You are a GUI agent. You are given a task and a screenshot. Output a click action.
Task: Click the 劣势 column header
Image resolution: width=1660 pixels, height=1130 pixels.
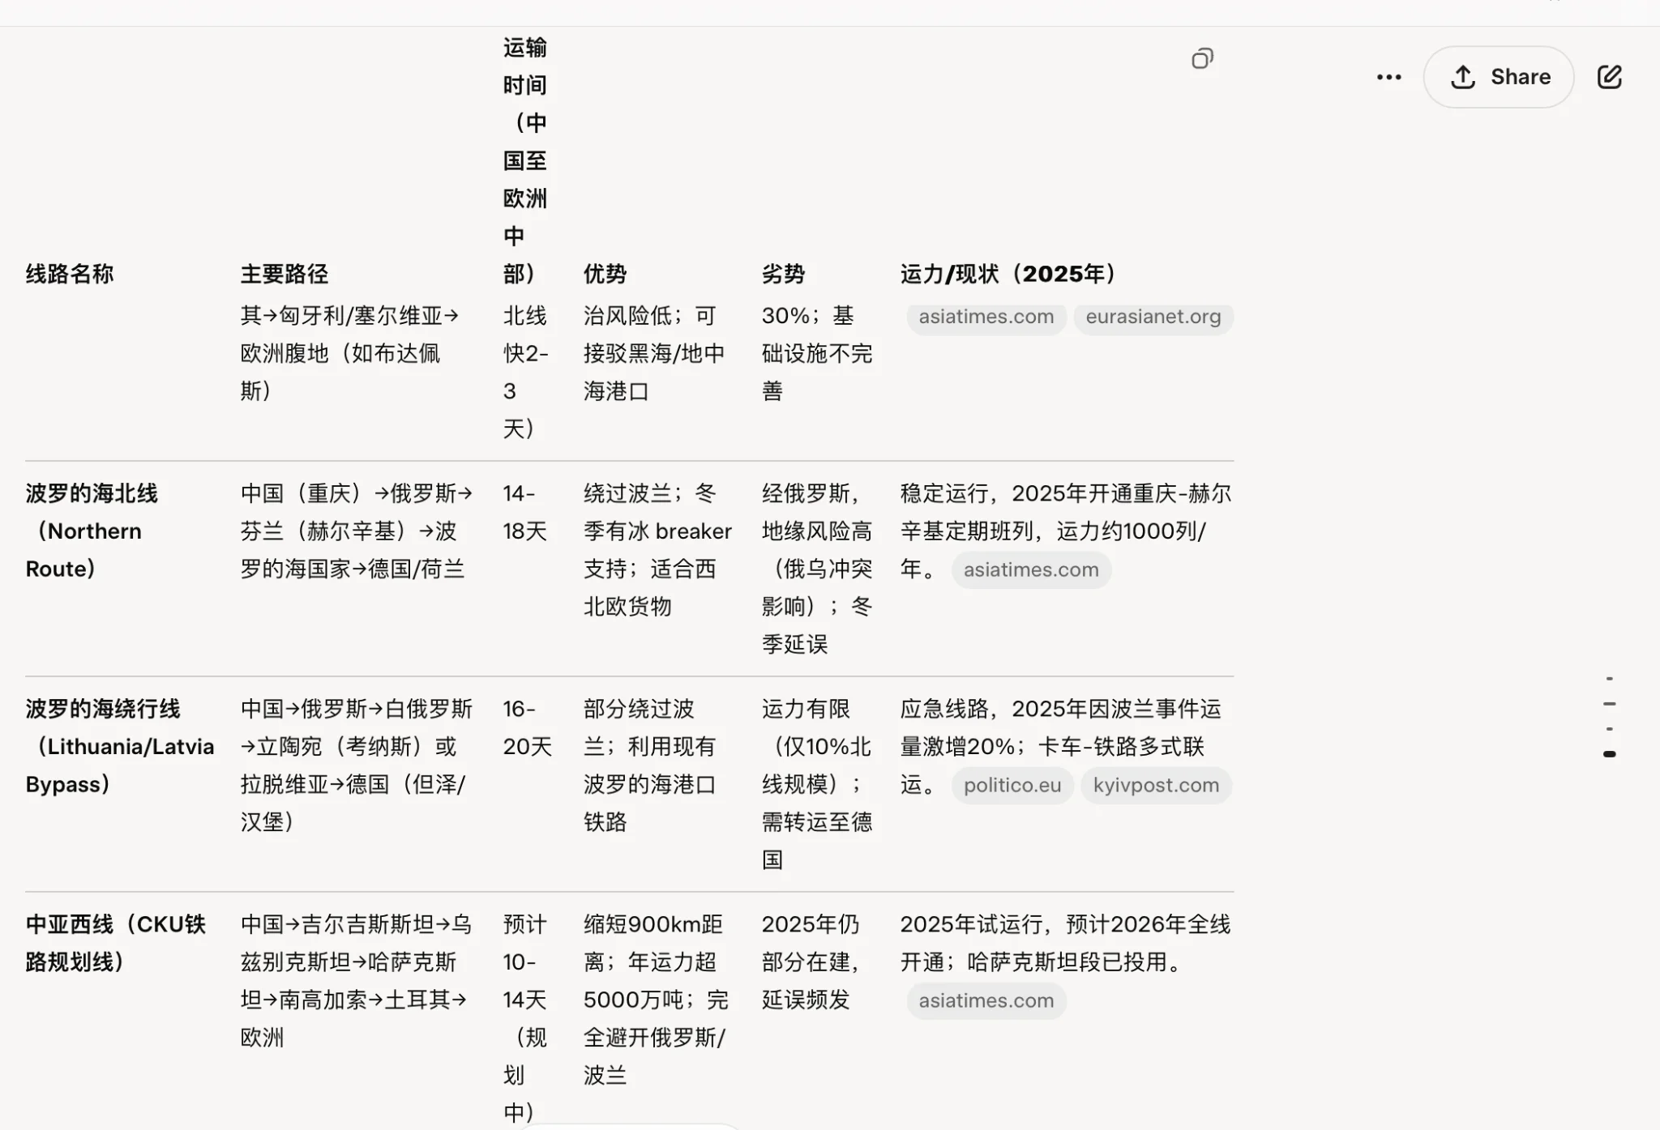coord(783,274)
